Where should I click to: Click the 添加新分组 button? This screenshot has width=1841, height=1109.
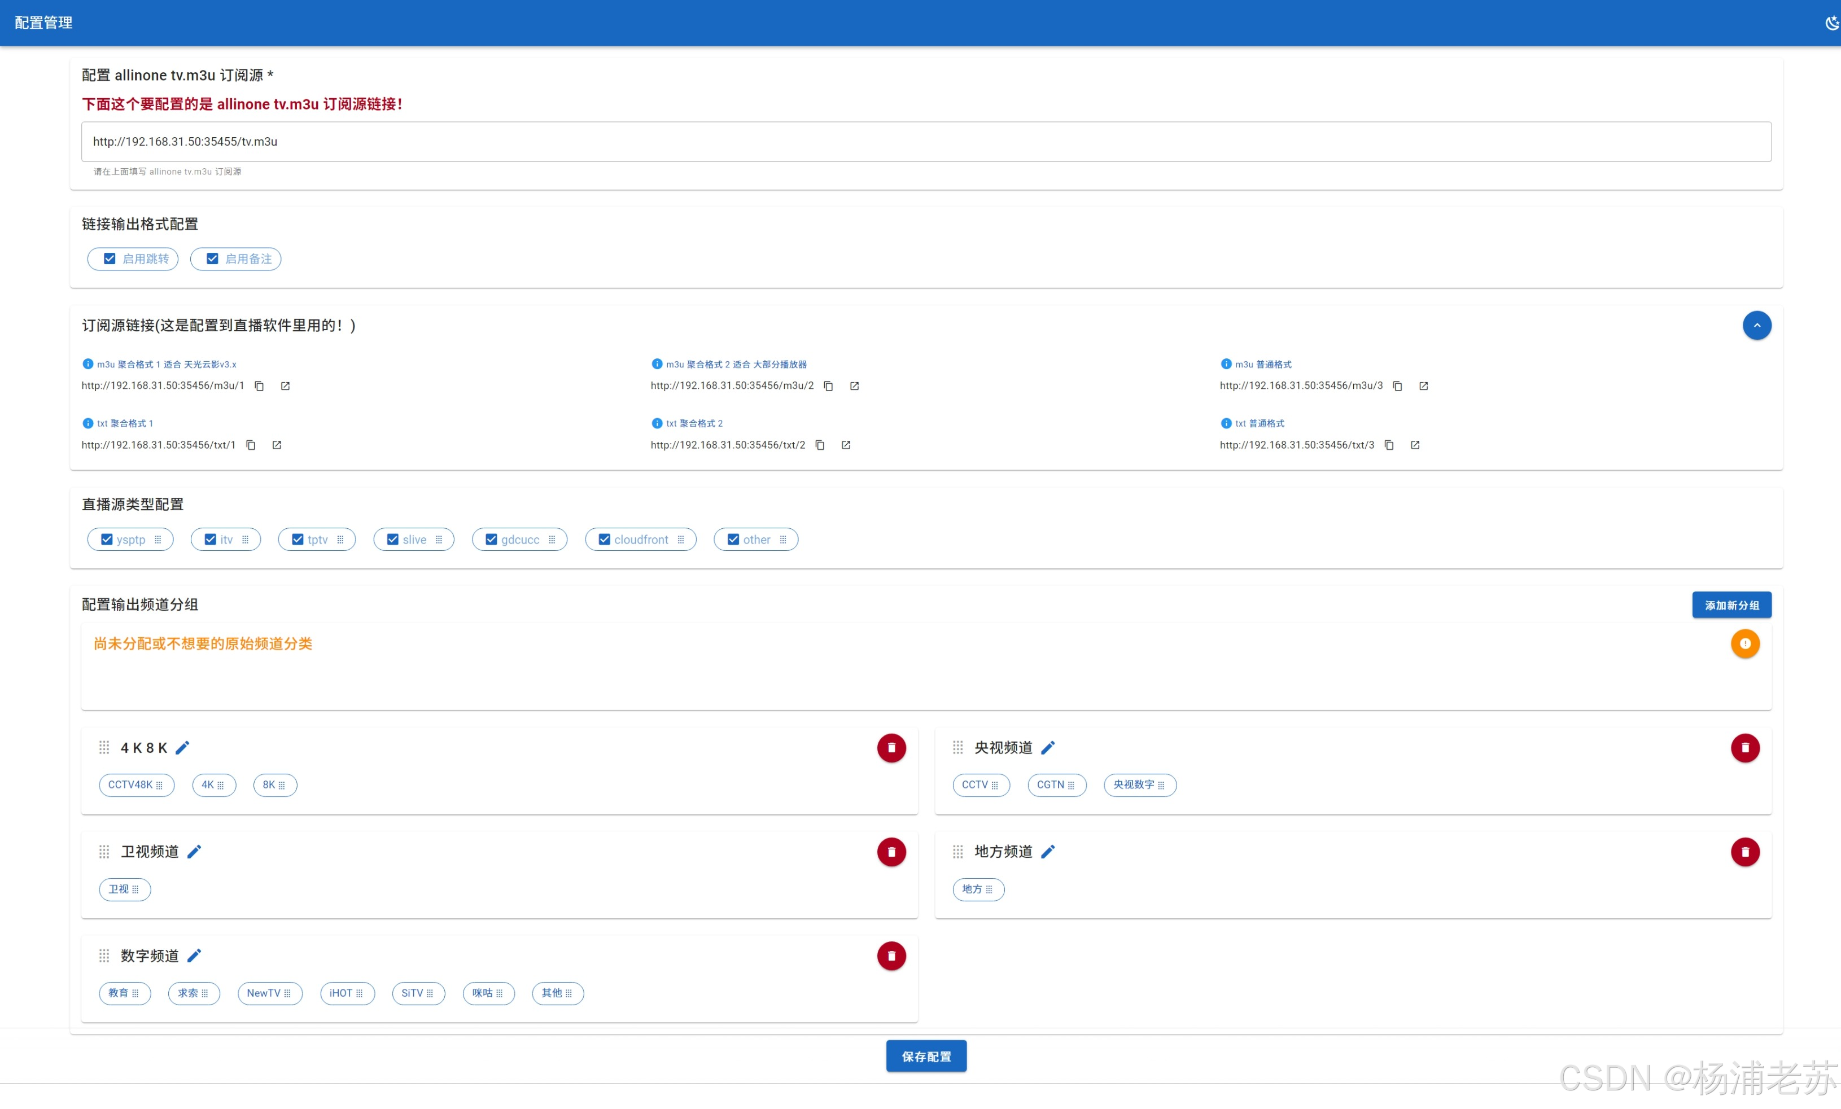point(1731,605)
